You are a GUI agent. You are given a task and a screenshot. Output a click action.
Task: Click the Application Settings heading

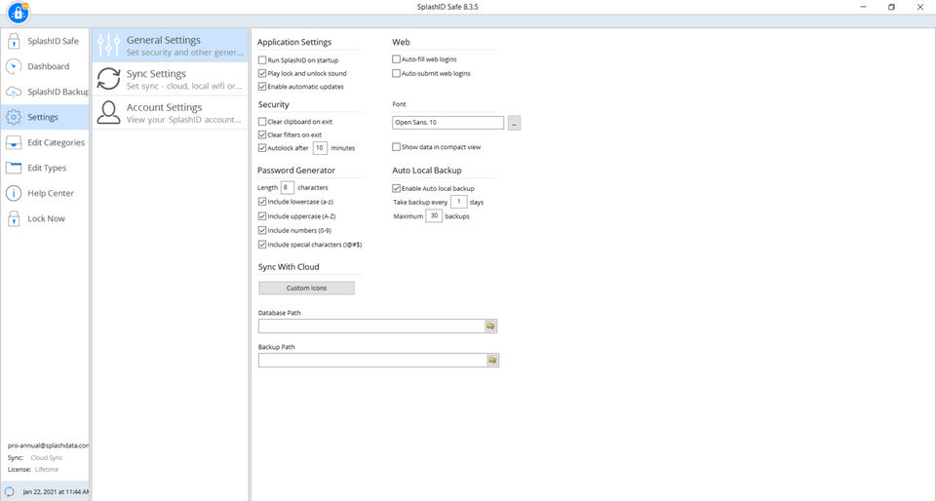pyautogui.click(x=294, y=42)
